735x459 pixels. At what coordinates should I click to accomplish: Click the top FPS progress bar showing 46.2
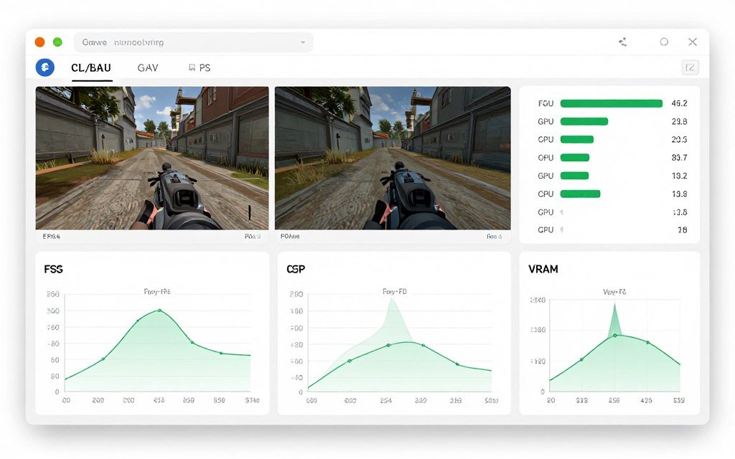point(611,103)
